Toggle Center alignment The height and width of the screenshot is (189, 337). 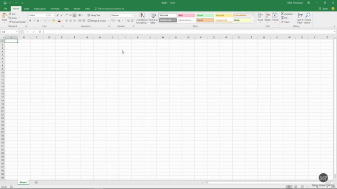pos(71,21)
